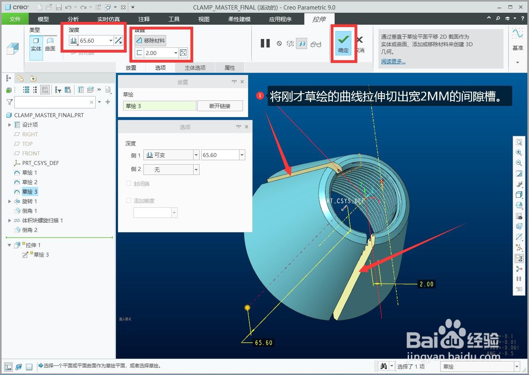Flip the extrude depth direction icon
Screen dimensions: 529x375
coord(118,41)
